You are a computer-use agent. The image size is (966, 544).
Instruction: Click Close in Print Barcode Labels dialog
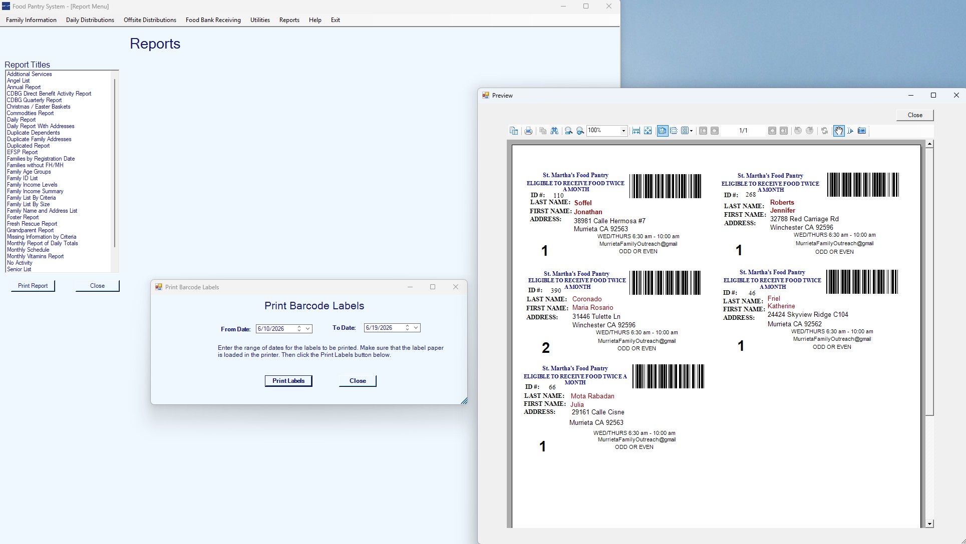(x=358, y=381)
